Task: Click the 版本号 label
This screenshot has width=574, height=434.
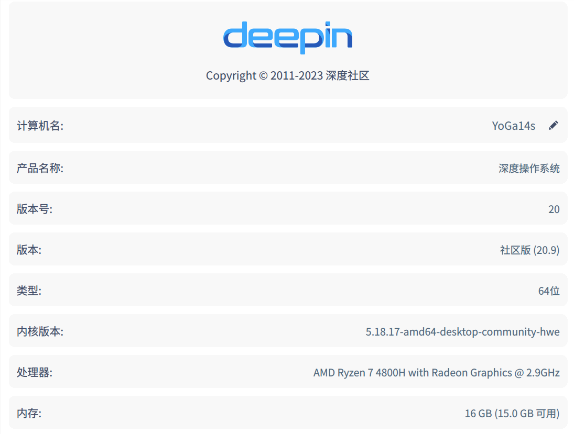Action: [35, 209]
